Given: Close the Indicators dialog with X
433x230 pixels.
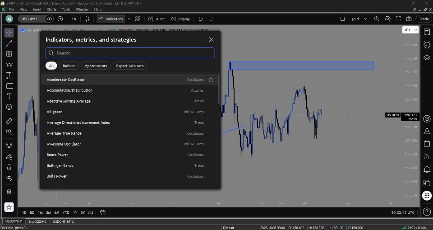Looking at the screenshot, I should (x=211, y=40).
